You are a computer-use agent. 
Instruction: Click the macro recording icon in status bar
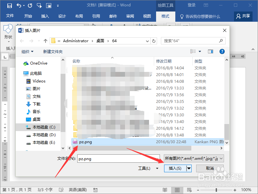tap(95, 190)
